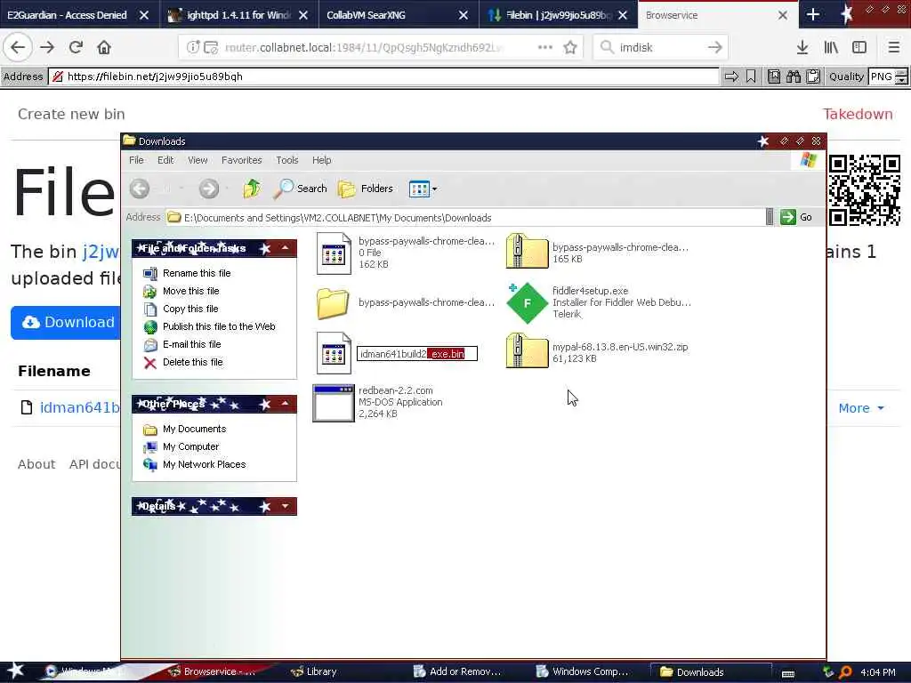
Task: Open a new browser tab
Action: (813, 14)
